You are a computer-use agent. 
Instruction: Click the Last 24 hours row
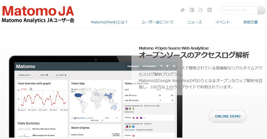[x=149, y=96]
